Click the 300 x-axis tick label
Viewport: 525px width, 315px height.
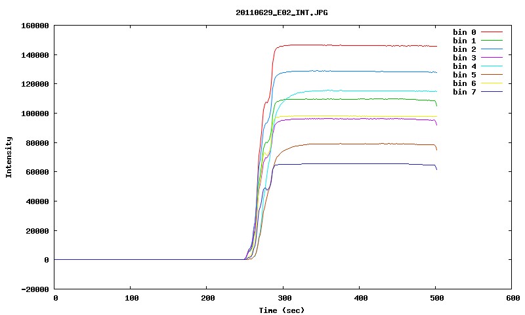coord(284,298)
